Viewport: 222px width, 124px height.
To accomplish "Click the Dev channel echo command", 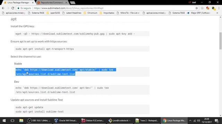I will coord(62,90).
